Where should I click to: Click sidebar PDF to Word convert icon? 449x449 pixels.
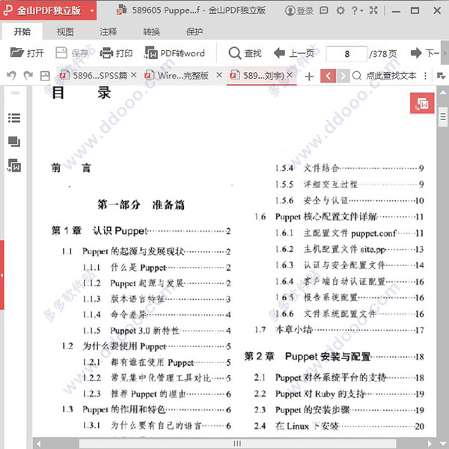tap(14, 166)
